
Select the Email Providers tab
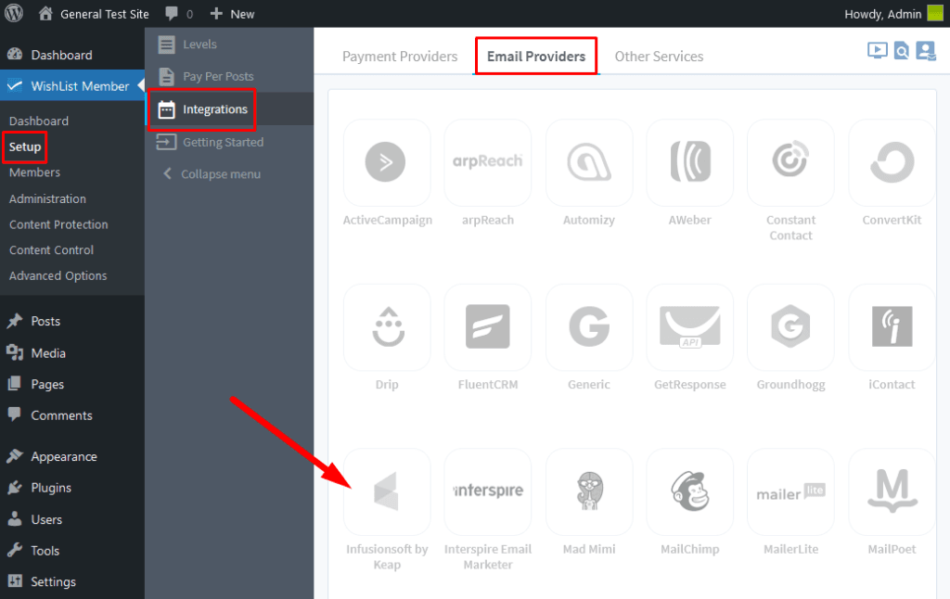click(x=536, y=57)
